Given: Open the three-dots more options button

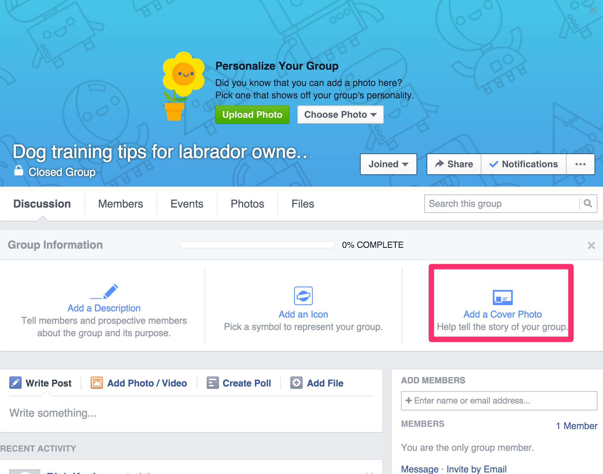Looking at the screenshot, I should [580, 164].
